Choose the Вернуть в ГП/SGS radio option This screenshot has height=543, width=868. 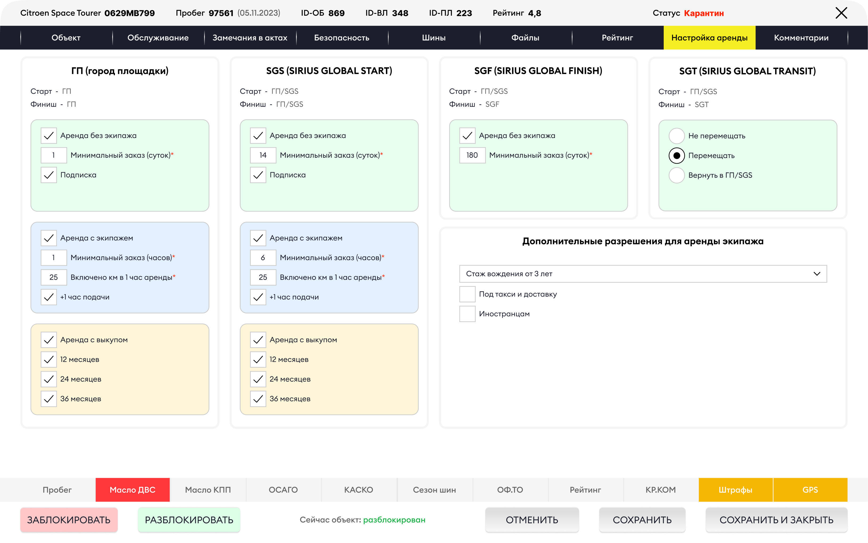click(x=676, y=175)
